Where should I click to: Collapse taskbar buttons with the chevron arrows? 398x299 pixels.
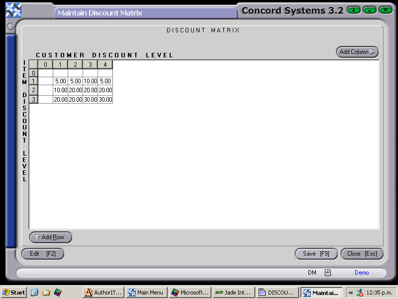click(x=350, y=293)
